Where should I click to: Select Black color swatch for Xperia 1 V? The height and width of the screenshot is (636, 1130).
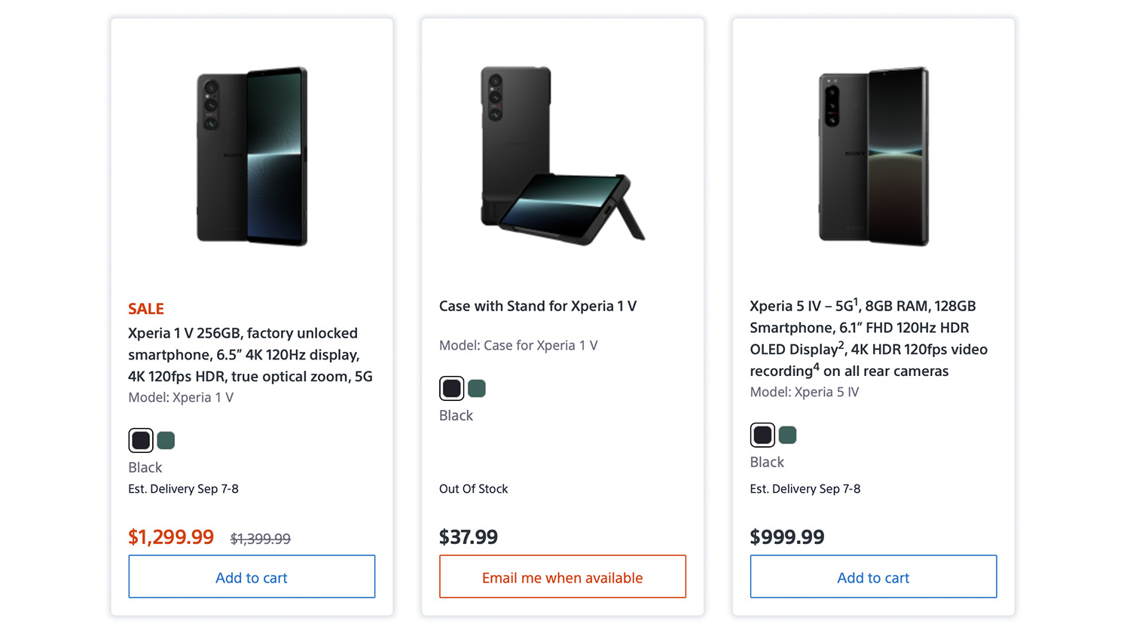pyautogui.click(x=141, y=440)
